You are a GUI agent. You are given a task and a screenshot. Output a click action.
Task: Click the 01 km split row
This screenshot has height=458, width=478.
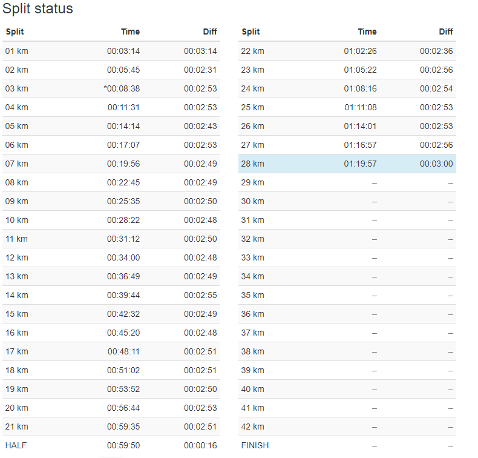click(x=111, y=51)
